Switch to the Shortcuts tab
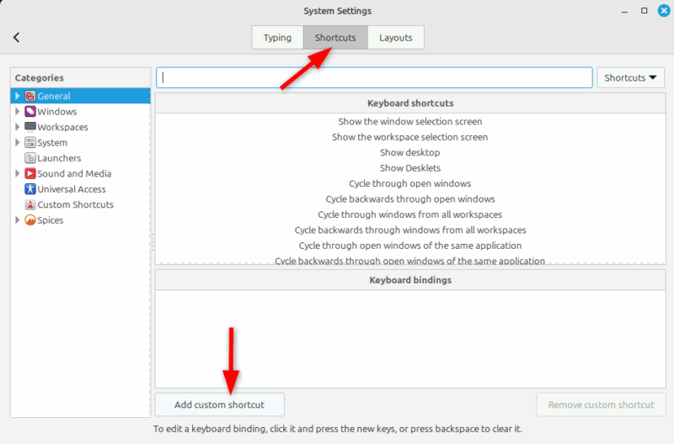 (x=335, y=38)
